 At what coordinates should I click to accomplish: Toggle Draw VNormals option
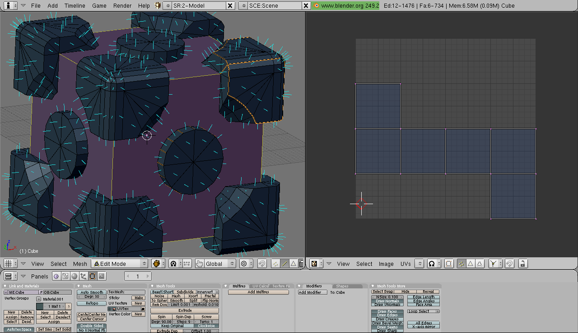click(x=387, y=305)
